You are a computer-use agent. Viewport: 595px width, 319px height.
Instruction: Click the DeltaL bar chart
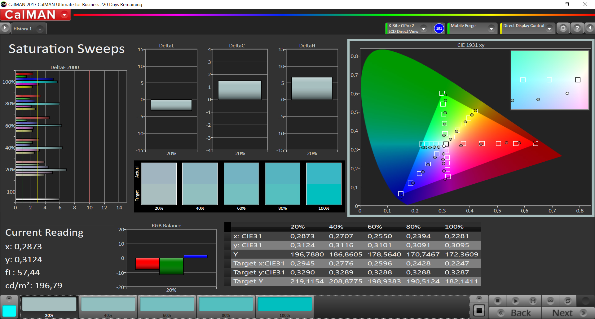point(171,105)
